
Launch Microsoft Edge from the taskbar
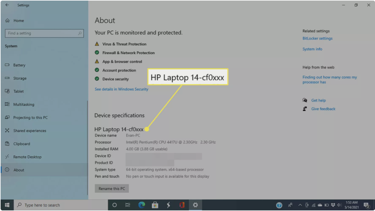141,205
